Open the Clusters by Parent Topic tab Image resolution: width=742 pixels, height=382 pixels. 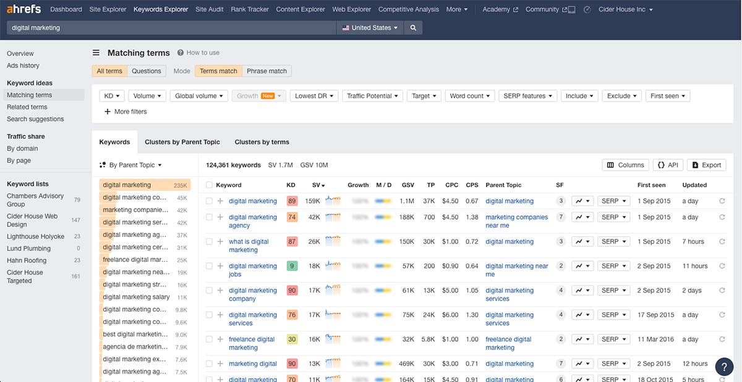(x=182, y=142)
